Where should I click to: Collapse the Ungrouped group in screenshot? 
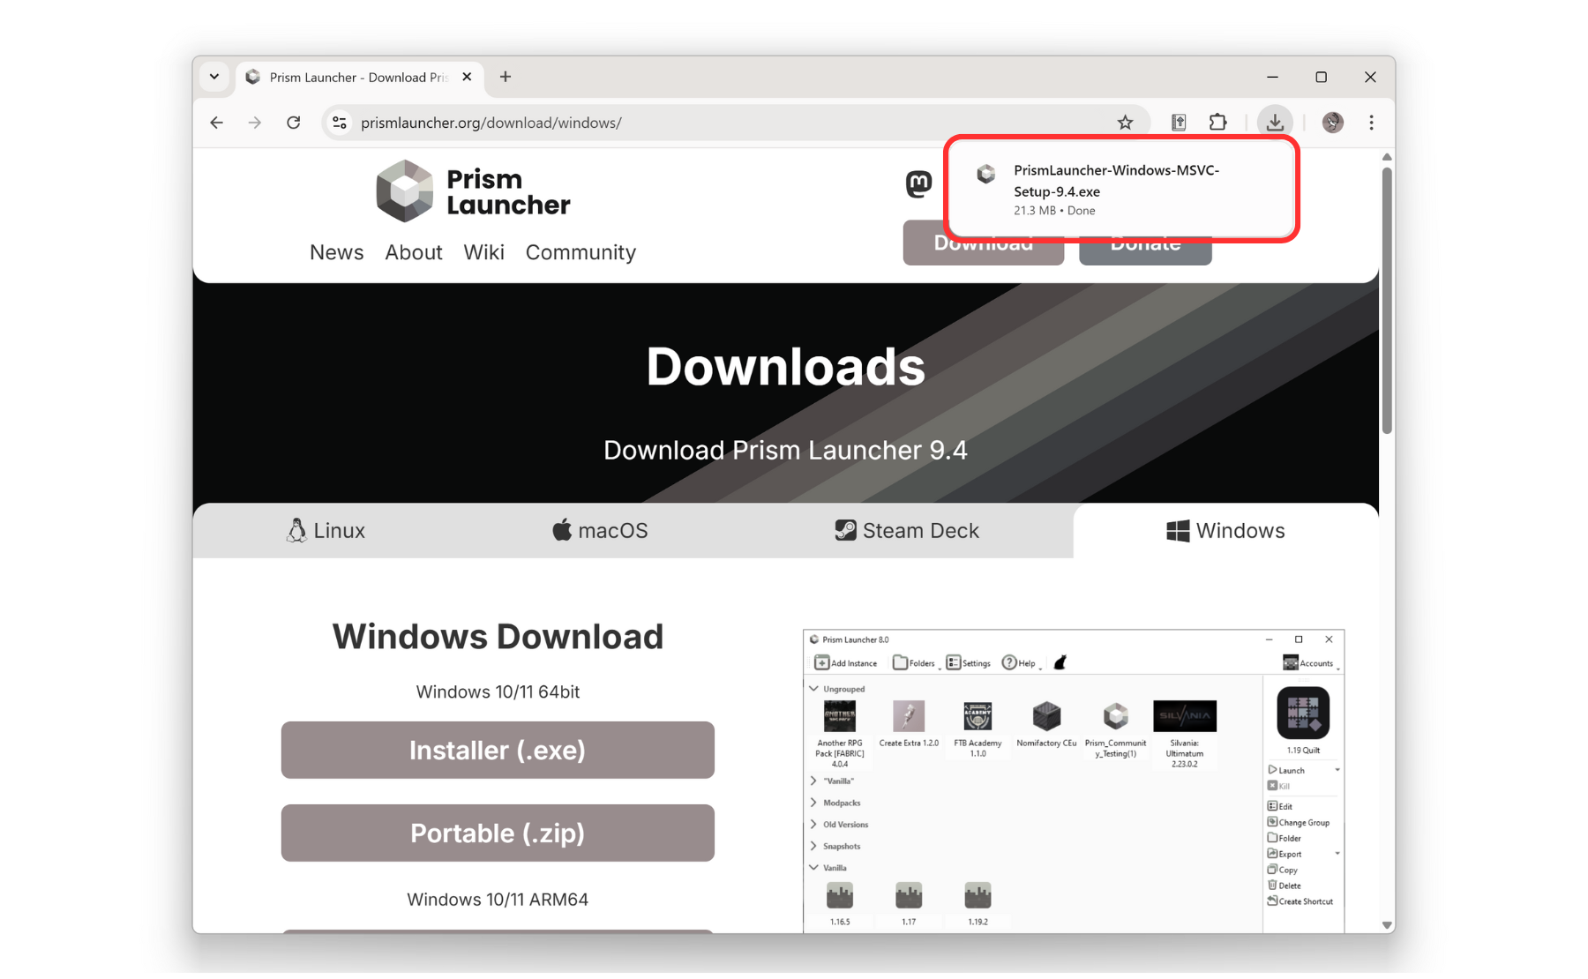[x=813, y=689]
